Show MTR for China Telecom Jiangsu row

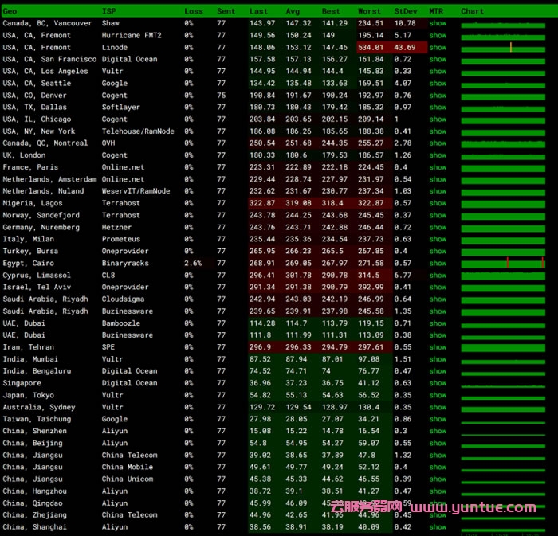(438, 455)
